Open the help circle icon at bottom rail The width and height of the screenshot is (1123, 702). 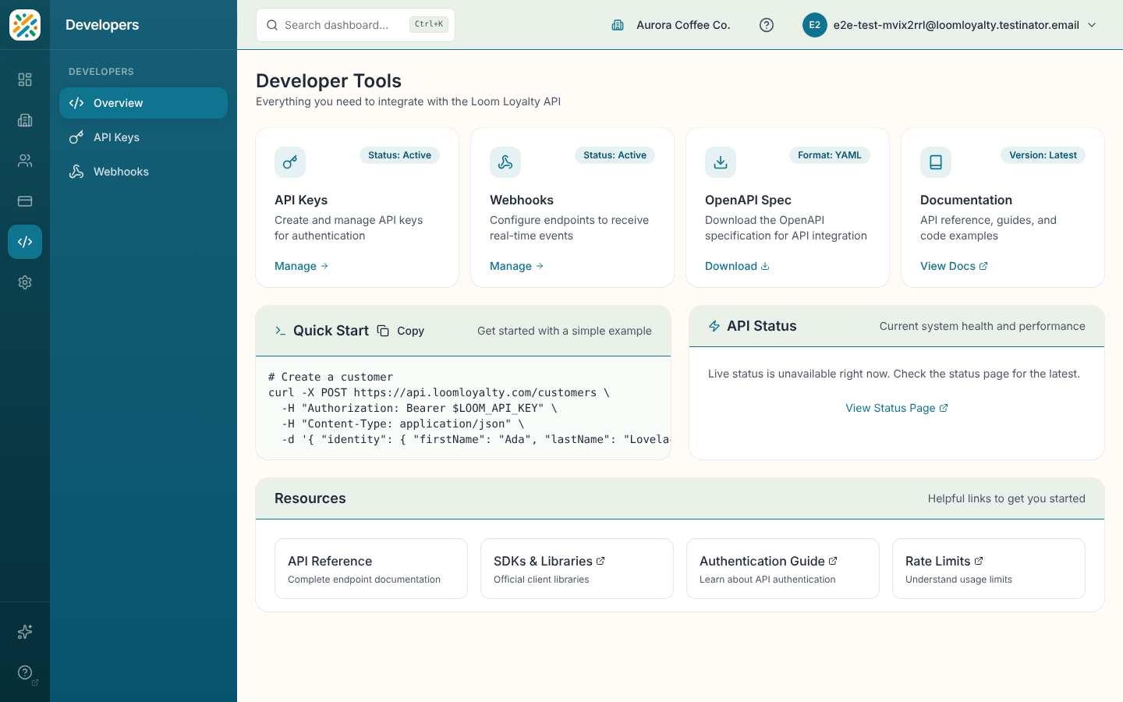point(25,672)
